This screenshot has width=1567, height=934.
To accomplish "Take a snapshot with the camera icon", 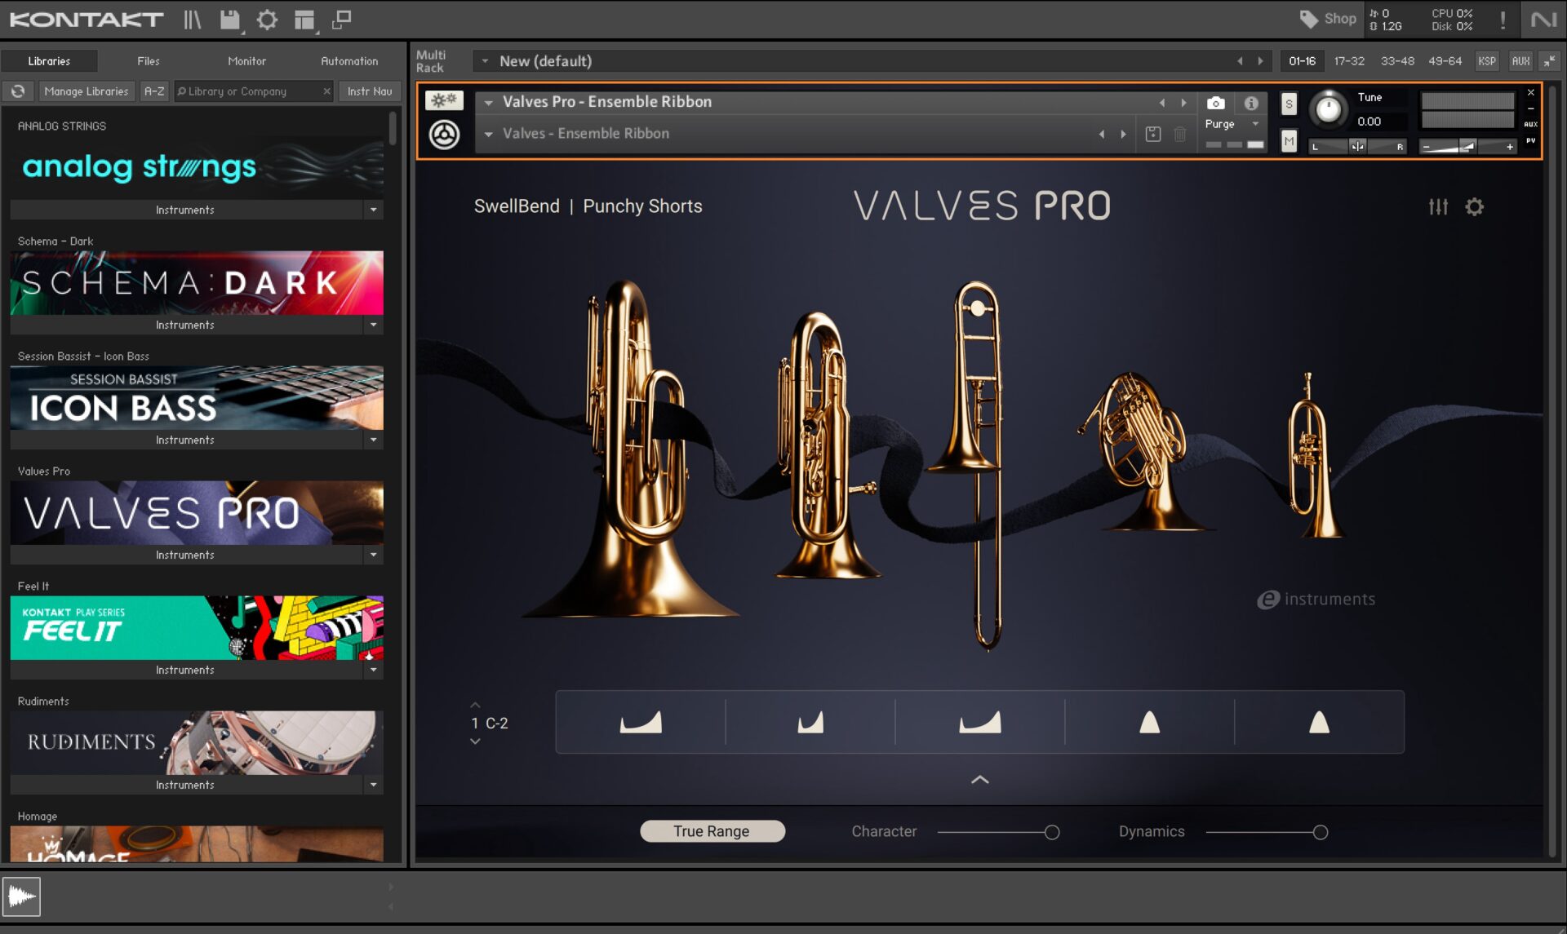I will 1215,103.
